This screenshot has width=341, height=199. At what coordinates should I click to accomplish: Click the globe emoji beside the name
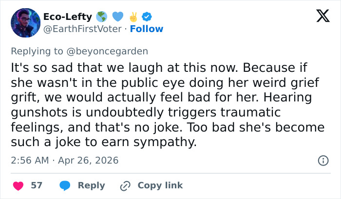[x=102, y=17]
